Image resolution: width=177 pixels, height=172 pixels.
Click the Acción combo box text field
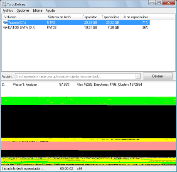(76, 76)
